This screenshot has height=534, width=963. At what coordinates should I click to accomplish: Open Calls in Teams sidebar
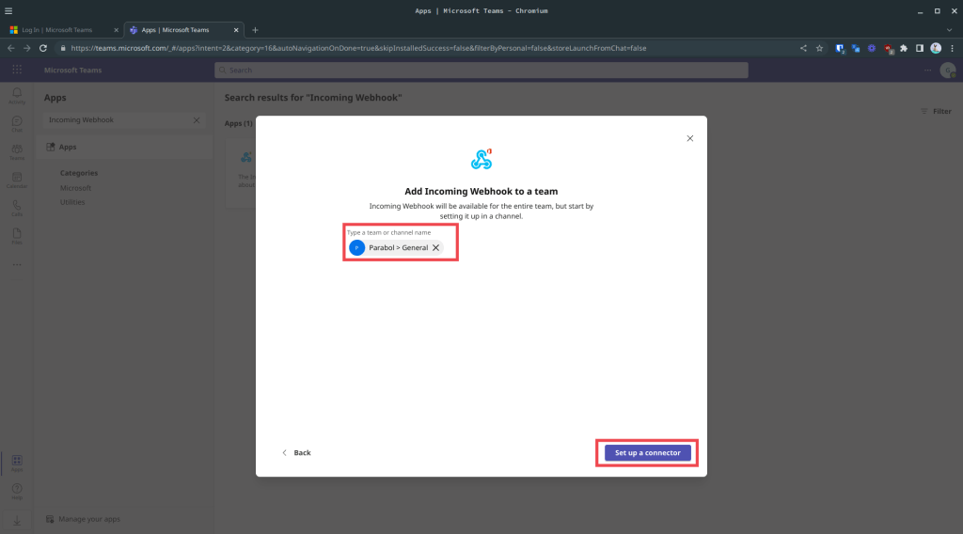pos(17,208)
